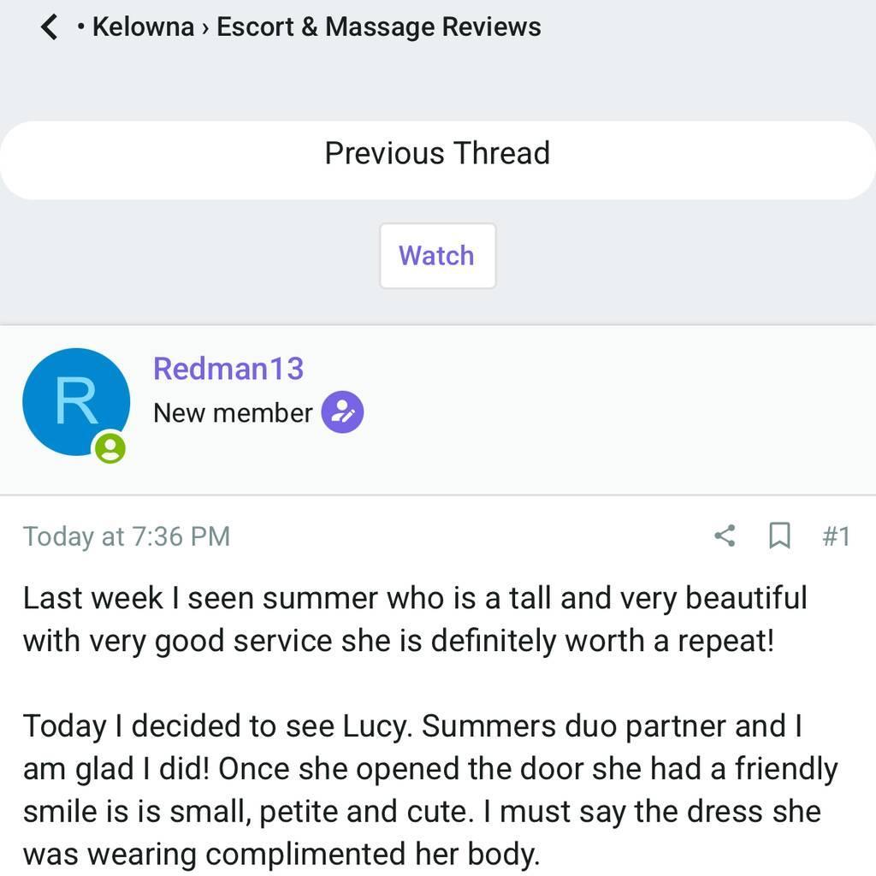Click the purple thread starter badge
This screenshot has height=876, width=876.
click(342, 412)
